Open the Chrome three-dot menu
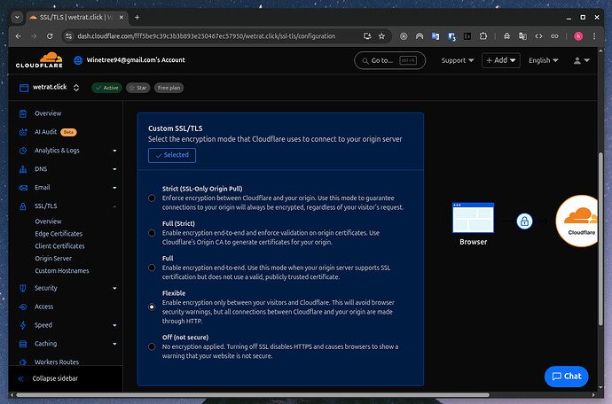This screenshot has height=404, width=612. click(x=594, y=36)
